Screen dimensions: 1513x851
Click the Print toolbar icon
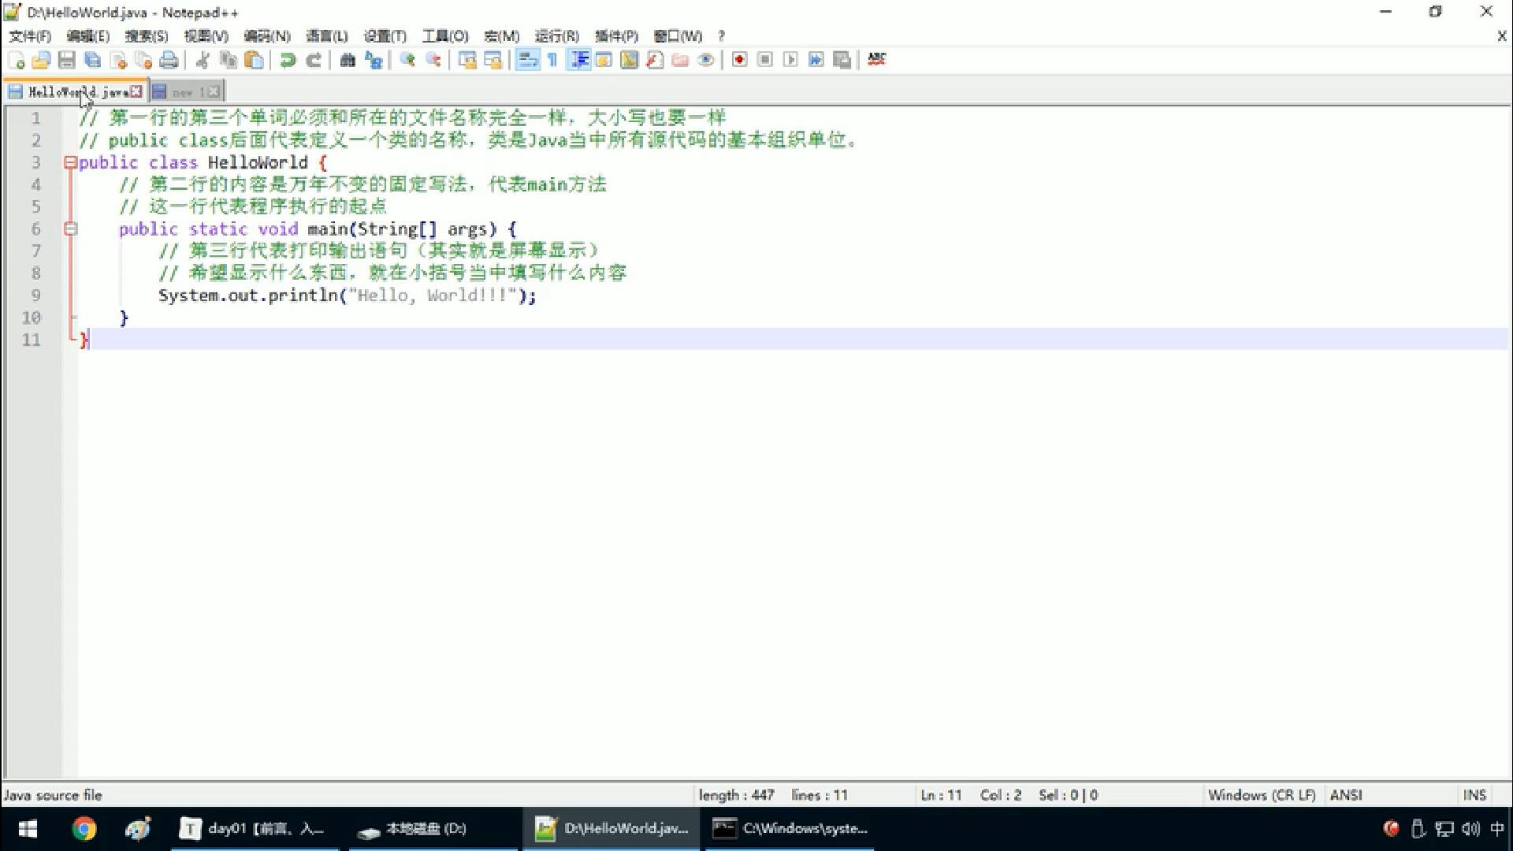[x=169, y=60]
